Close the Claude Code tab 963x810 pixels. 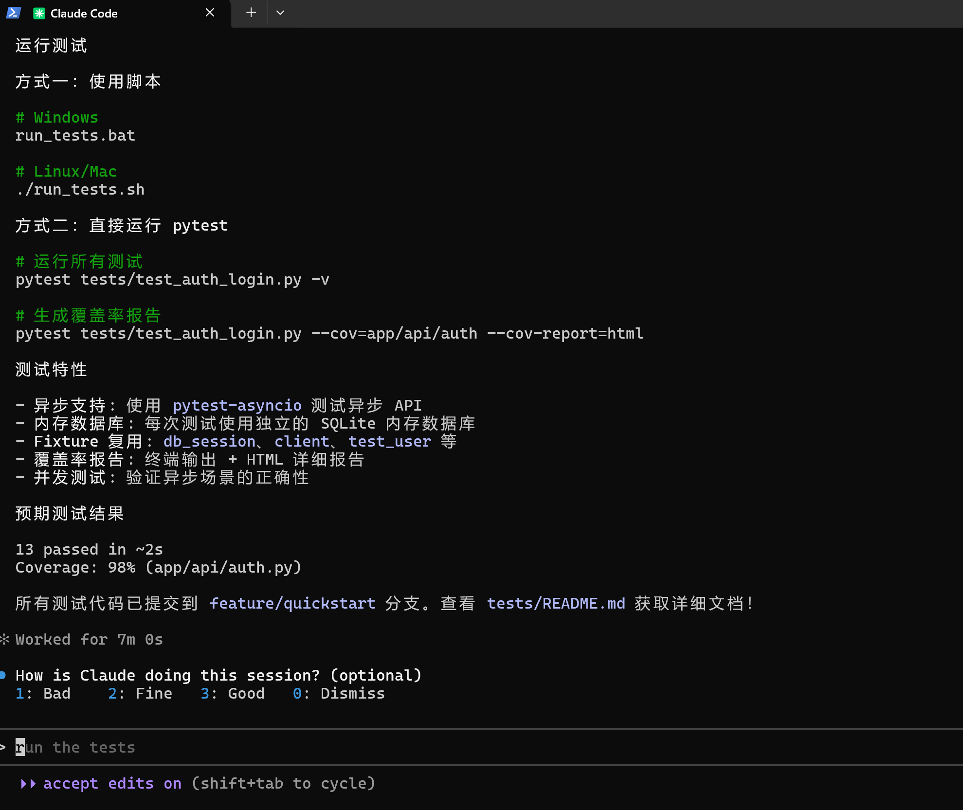point(210,13)
